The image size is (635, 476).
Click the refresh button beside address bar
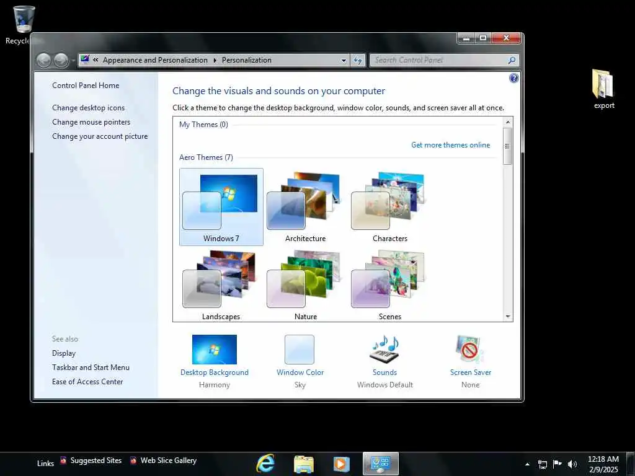coord(358,60)
